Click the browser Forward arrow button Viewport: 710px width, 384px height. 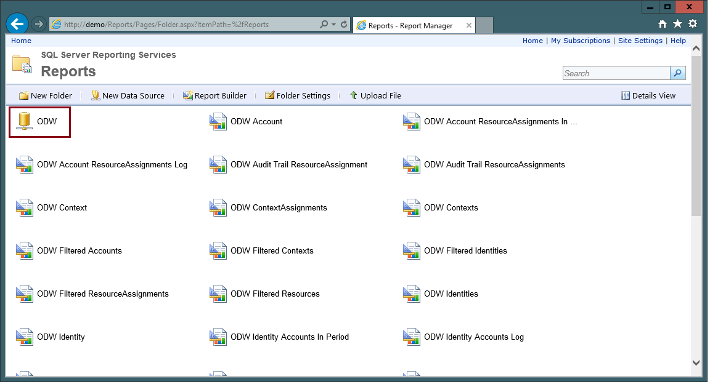(39, 24)
